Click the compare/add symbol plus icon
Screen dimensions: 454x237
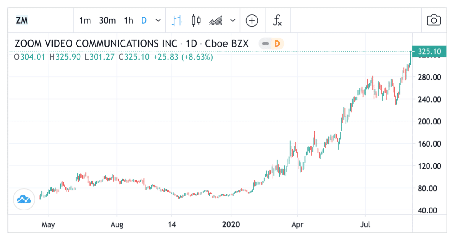(252, 20)
